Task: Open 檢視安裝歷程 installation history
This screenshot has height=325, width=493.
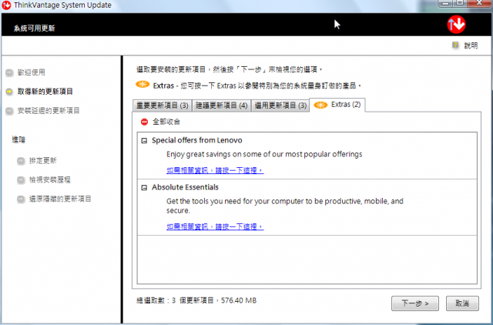Action: pos(49,179)
